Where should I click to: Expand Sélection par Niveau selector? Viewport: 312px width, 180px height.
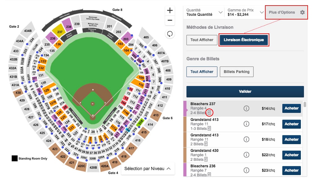click(147, 169)
